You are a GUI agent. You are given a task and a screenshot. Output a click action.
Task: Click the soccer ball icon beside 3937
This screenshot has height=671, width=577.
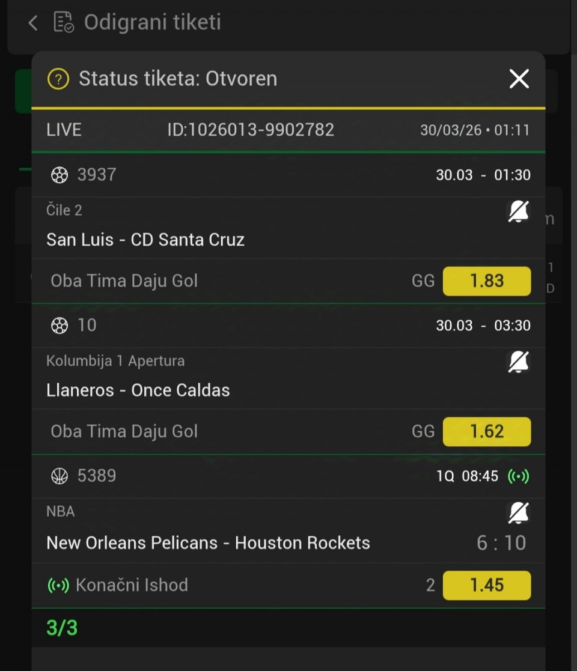59,175
